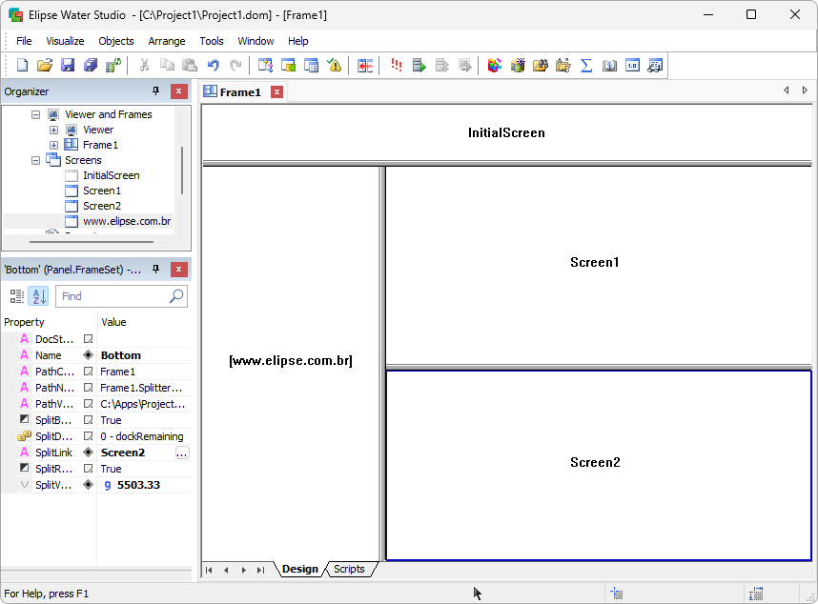Image resolution: width=818 pixels, height=604 pixels.
Task: Click the ellipsis button next to SplitLink
Action: pyautogui.click(x=182, y=453)
